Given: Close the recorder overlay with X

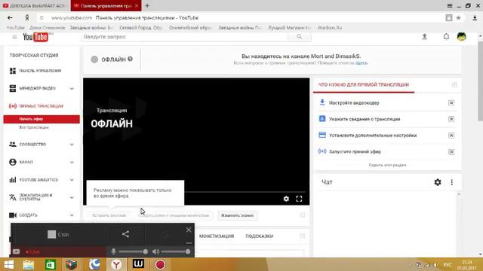Looking at the screenshot, I should (x=189, y=230).
